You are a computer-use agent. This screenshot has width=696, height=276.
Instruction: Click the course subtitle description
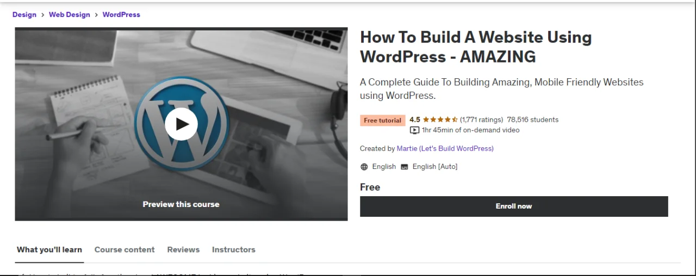[x=501, y=89]
